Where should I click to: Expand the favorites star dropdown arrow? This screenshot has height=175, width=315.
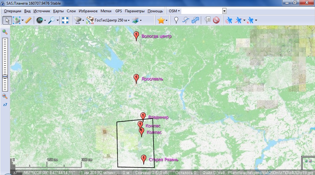tap(167, 21)
